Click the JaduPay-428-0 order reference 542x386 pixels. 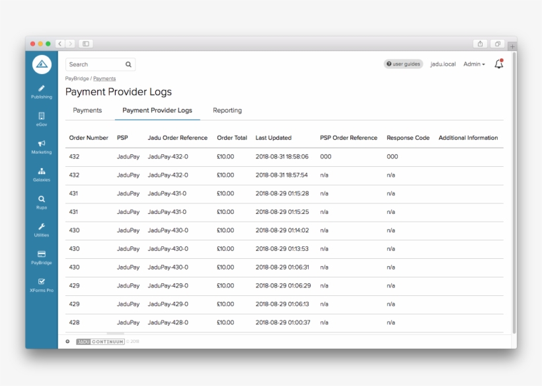(x=168, y=322)
